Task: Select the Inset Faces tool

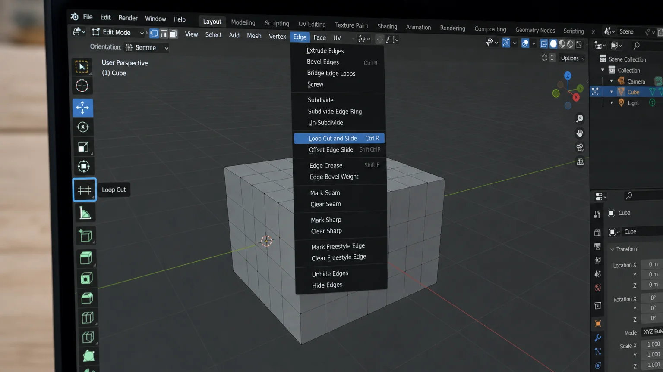Action: (87, 278)
